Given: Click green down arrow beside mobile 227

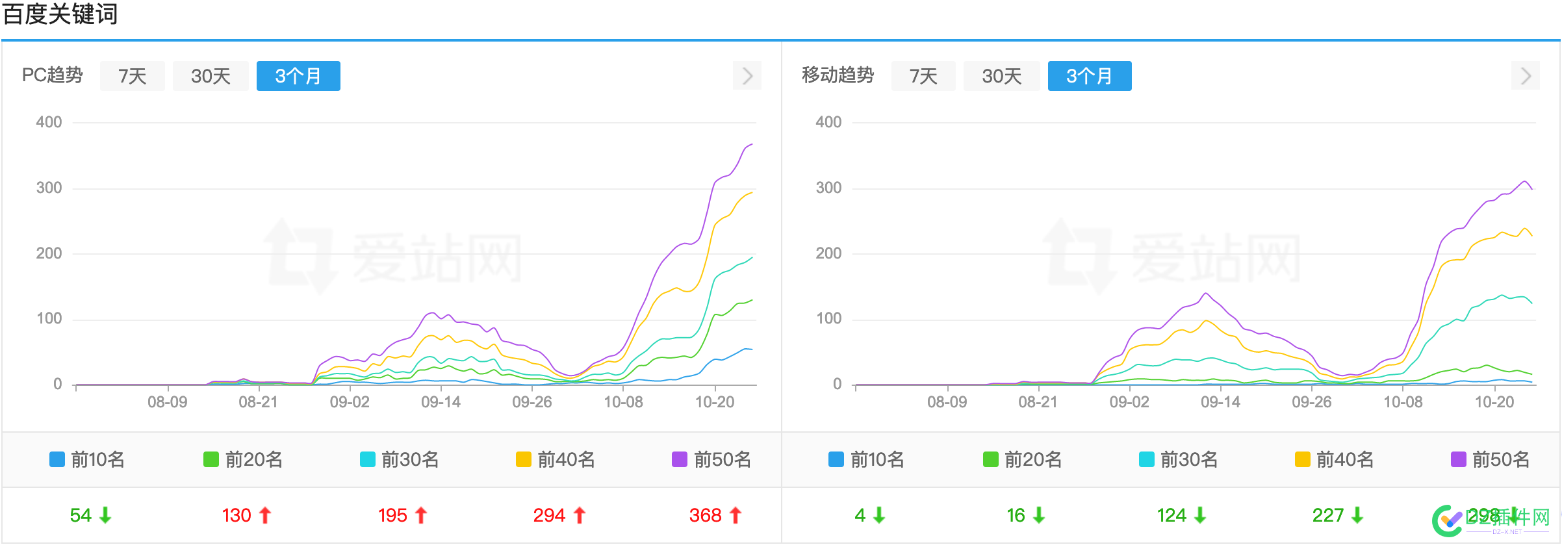Looking at the screenshot, I should 1357,515.
